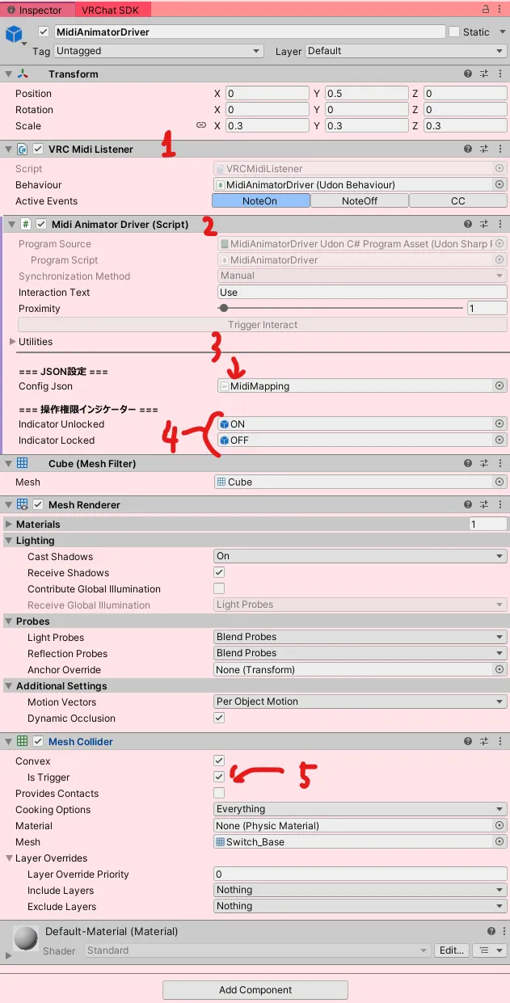Expand the Utilities foldout

(x=12, y=342)
